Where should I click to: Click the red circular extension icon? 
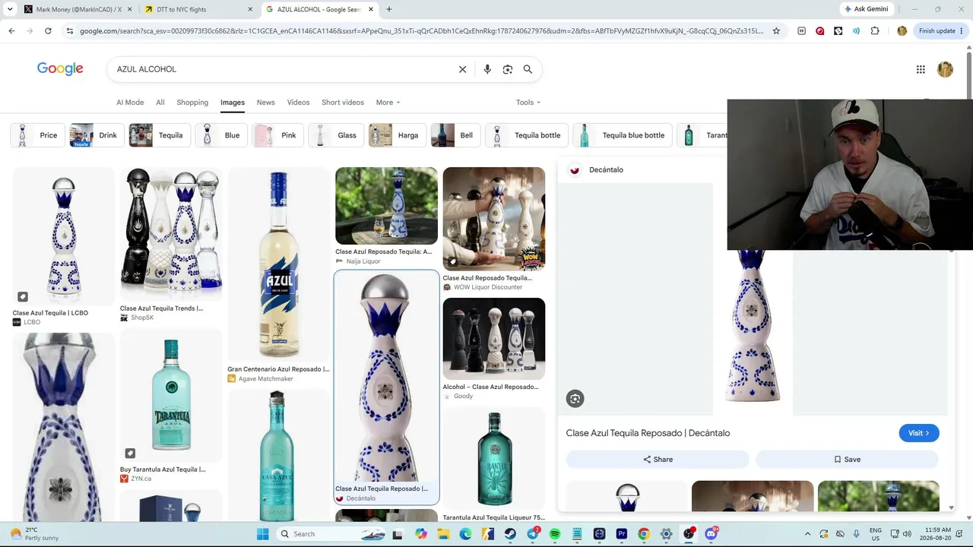point(819,31)
